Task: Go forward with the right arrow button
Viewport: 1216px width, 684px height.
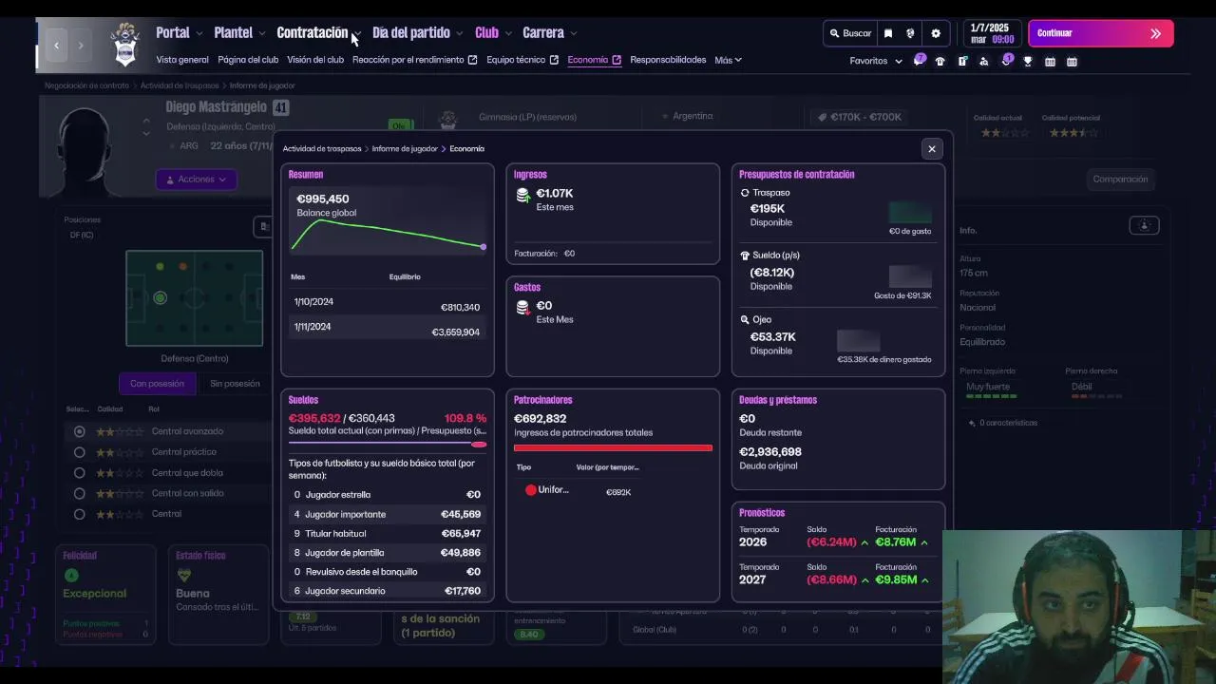Action: (81, 45)
